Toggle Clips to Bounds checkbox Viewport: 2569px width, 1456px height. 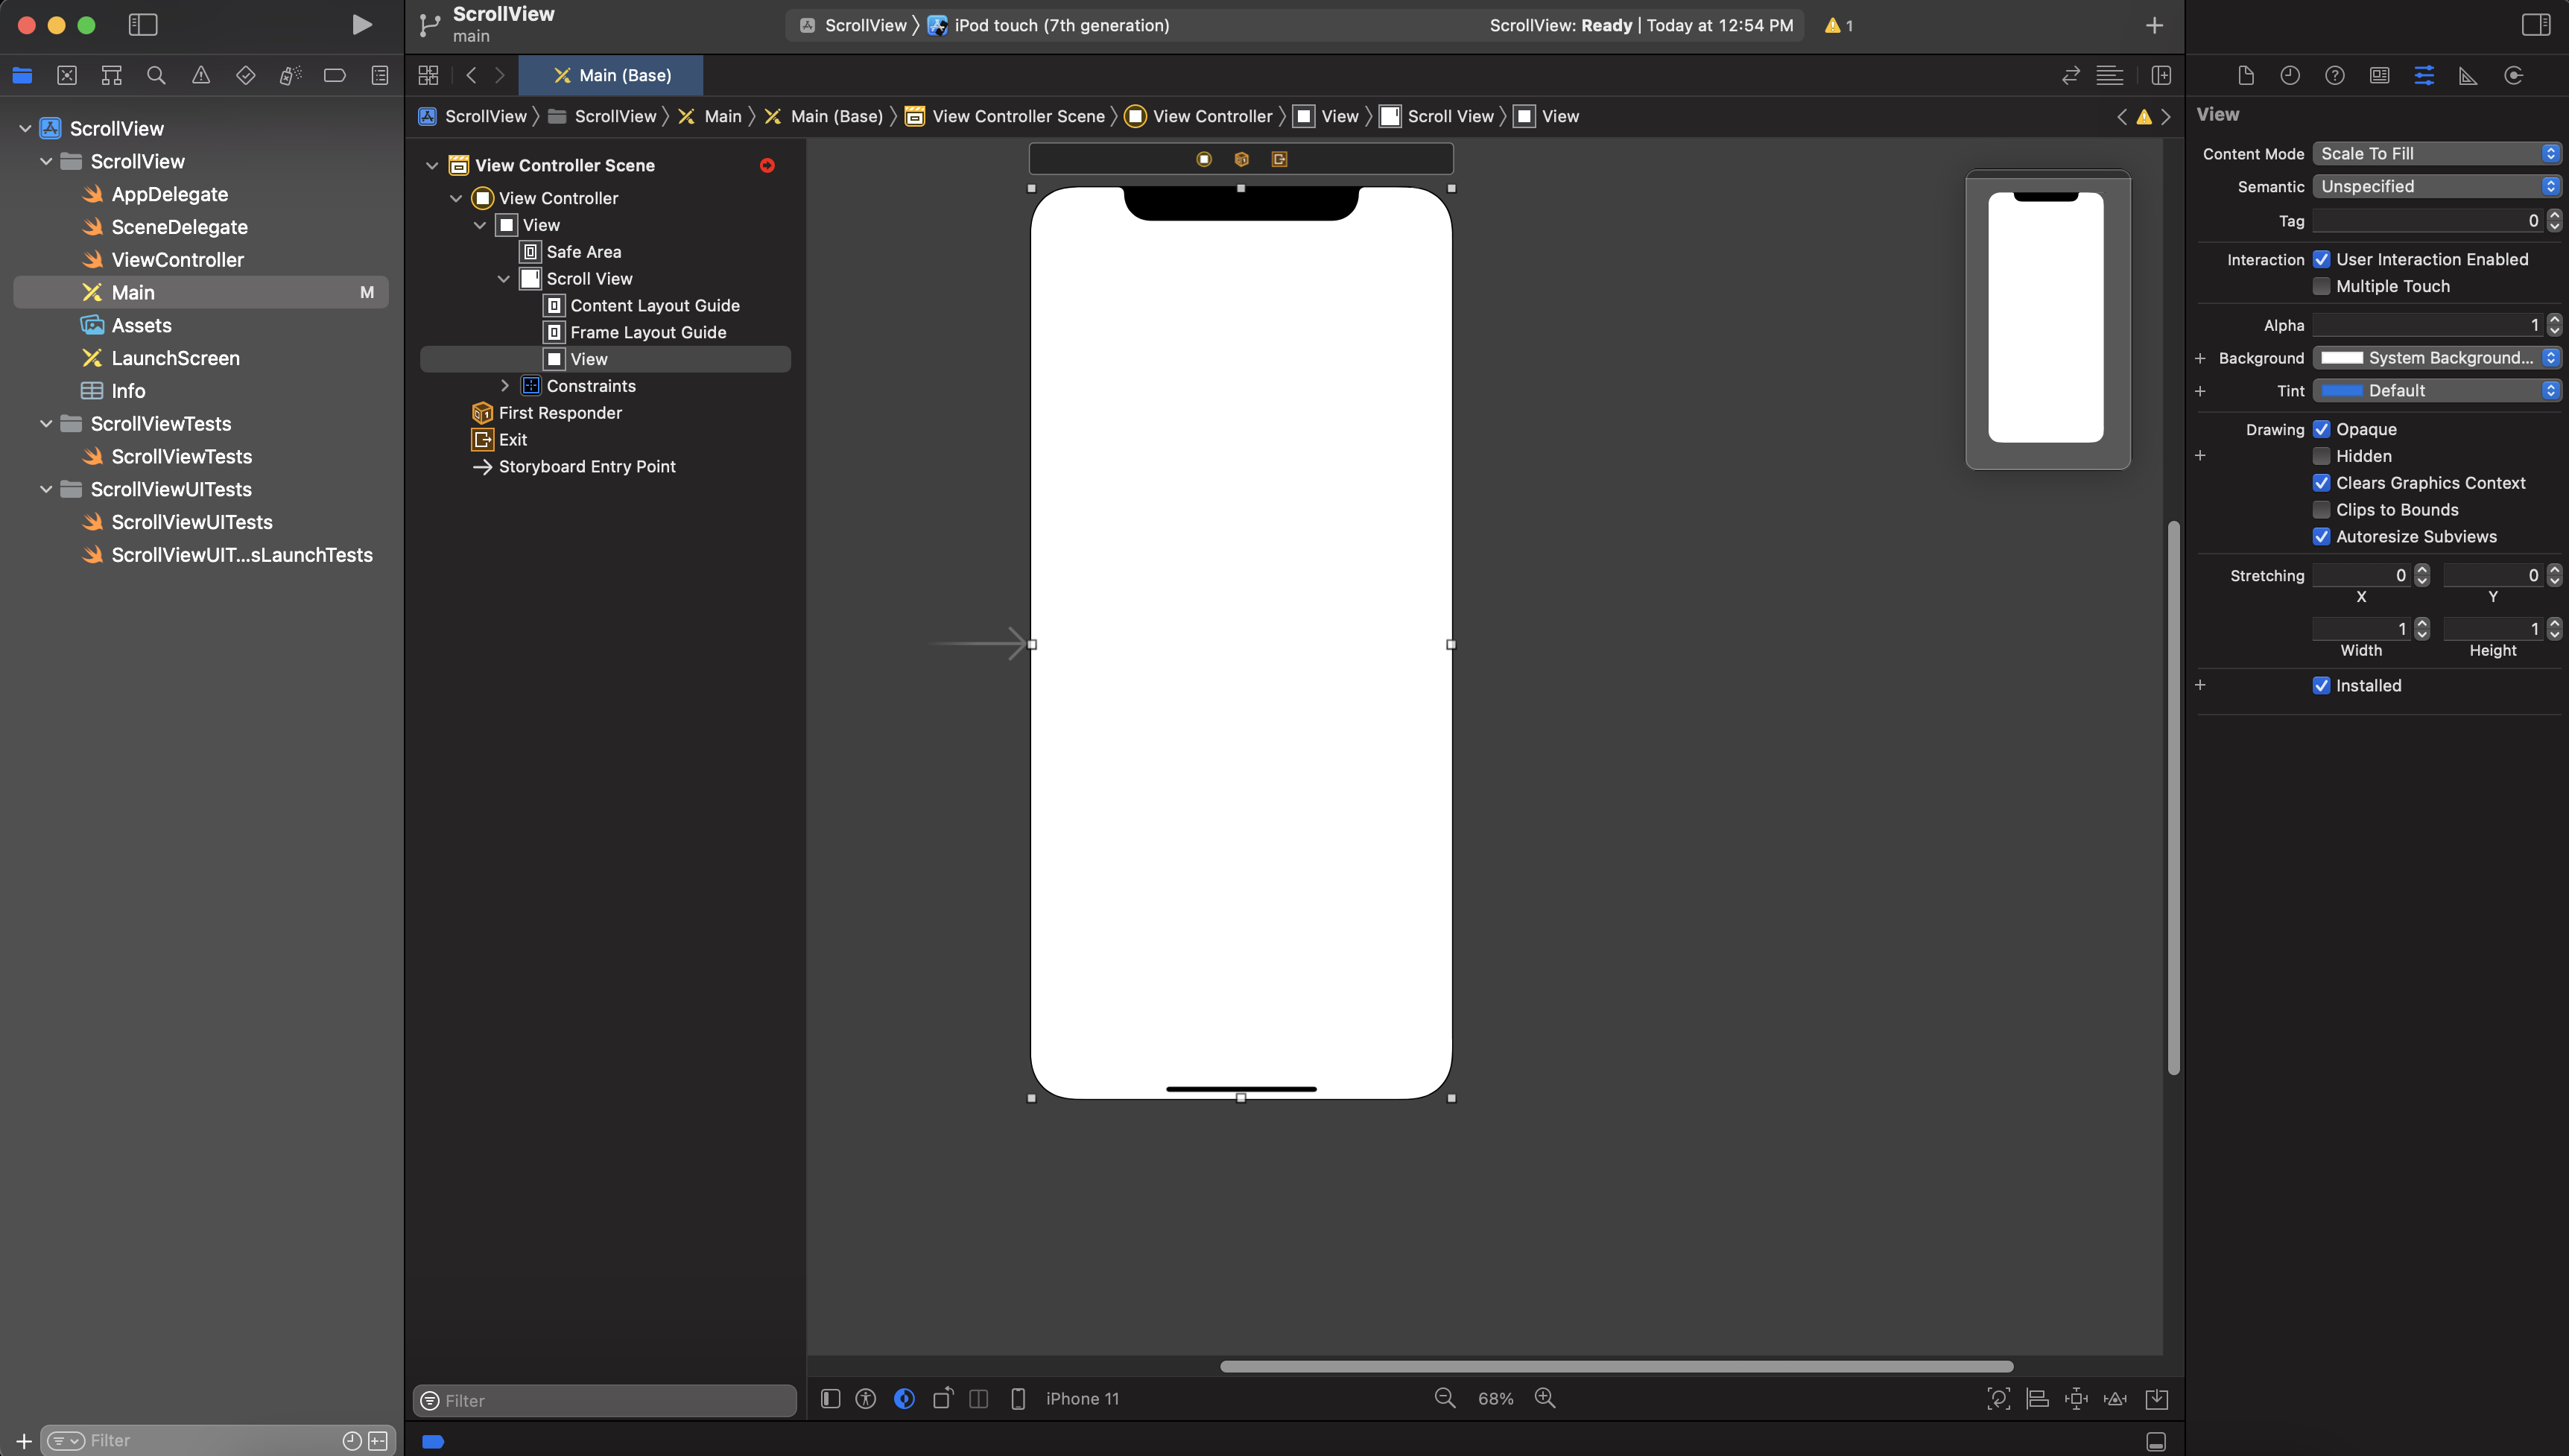[x=2321, y=510]
